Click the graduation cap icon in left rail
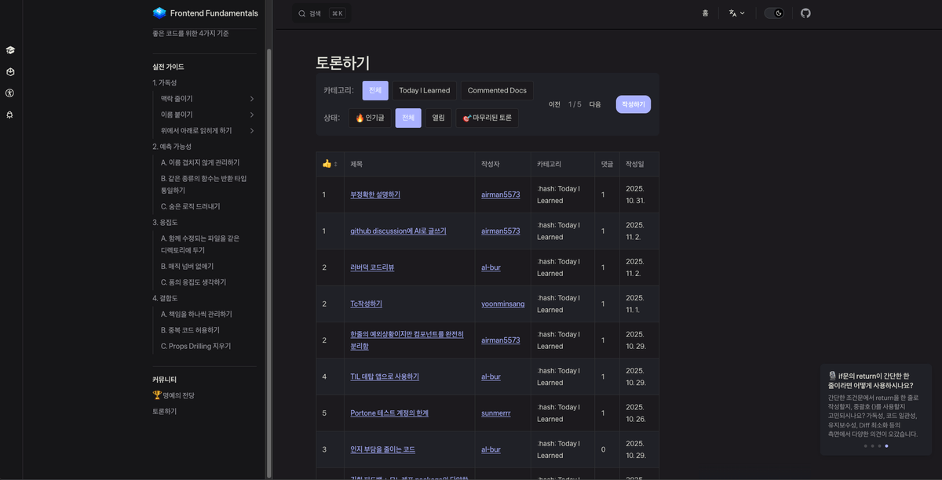 [x=10, y=50]
